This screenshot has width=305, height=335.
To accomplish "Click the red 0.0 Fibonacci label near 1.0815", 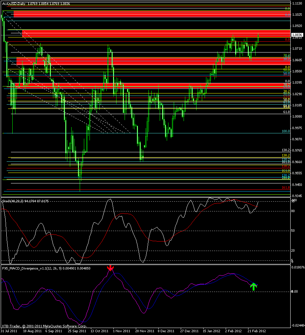I will tap(287, 40).
